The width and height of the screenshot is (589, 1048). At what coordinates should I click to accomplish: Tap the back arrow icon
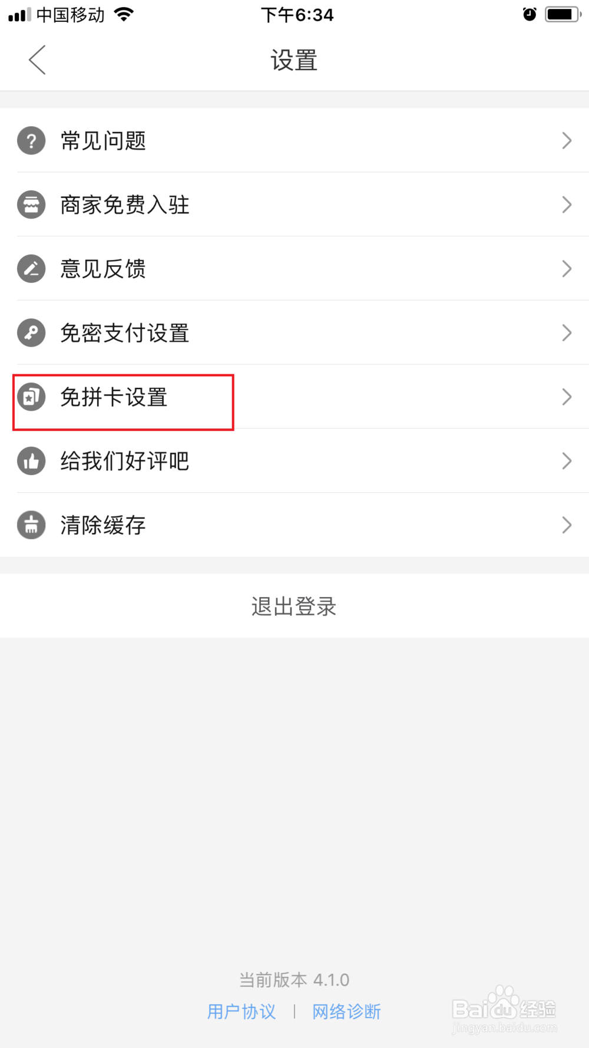(x=37, y=60)
